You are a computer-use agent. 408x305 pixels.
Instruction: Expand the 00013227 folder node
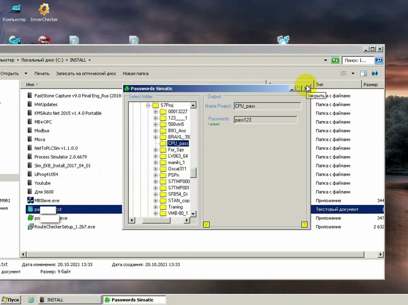tap(156, 112)
